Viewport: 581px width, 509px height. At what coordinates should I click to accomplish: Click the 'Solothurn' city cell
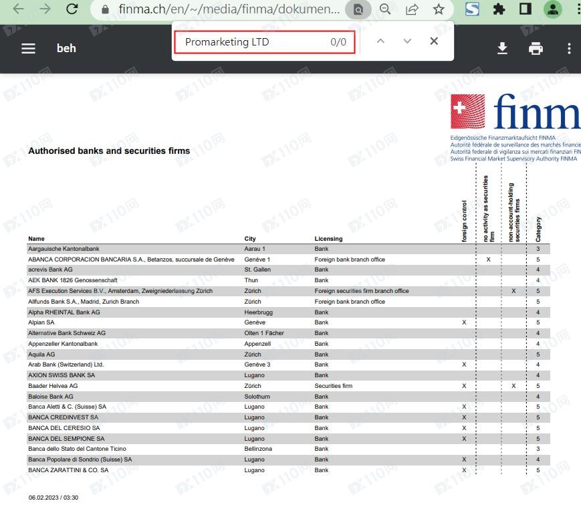click(257, 397)
